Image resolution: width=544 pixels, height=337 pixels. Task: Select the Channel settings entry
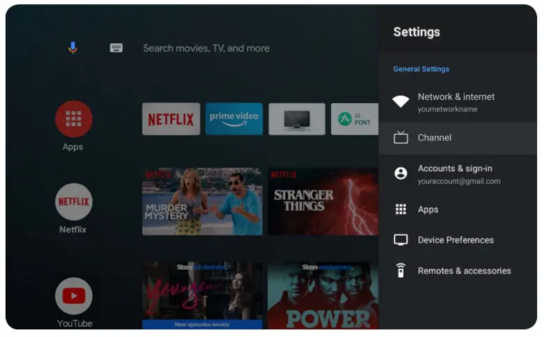pyautogui.click(x=458, y=138)
